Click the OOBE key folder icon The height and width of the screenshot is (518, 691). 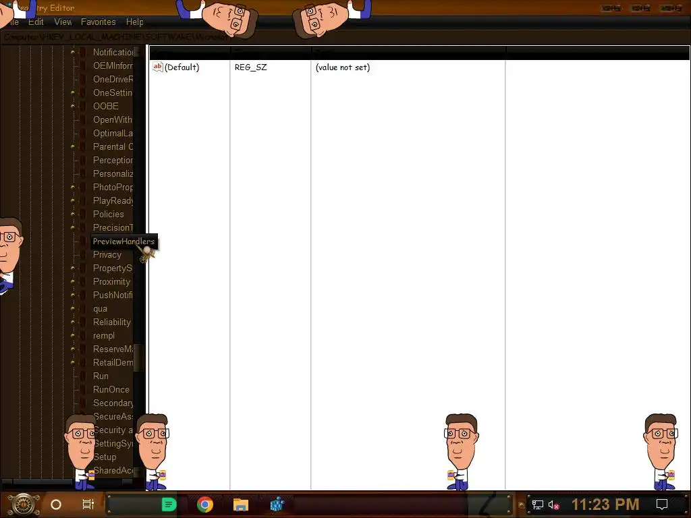coord(83,106)
